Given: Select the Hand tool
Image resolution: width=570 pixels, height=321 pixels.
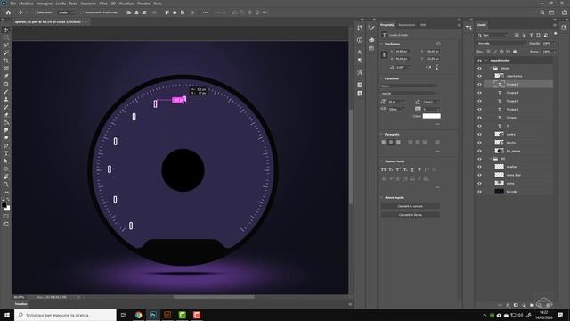Looking at the screenshot, I should [x=6, y=177].
